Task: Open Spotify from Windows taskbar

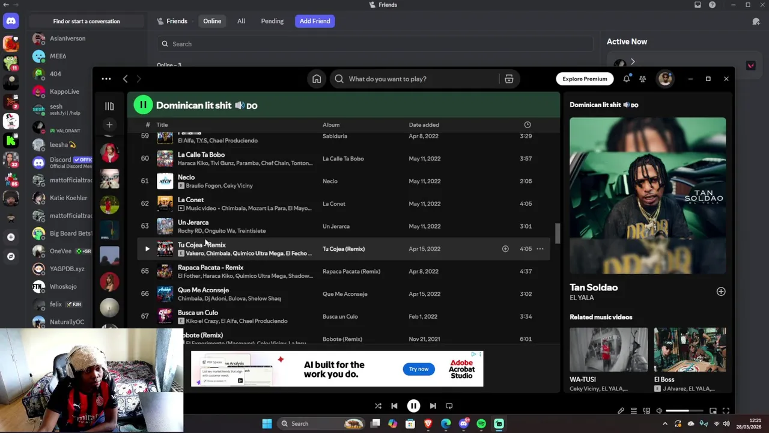Action: click(x=481, y=424)
